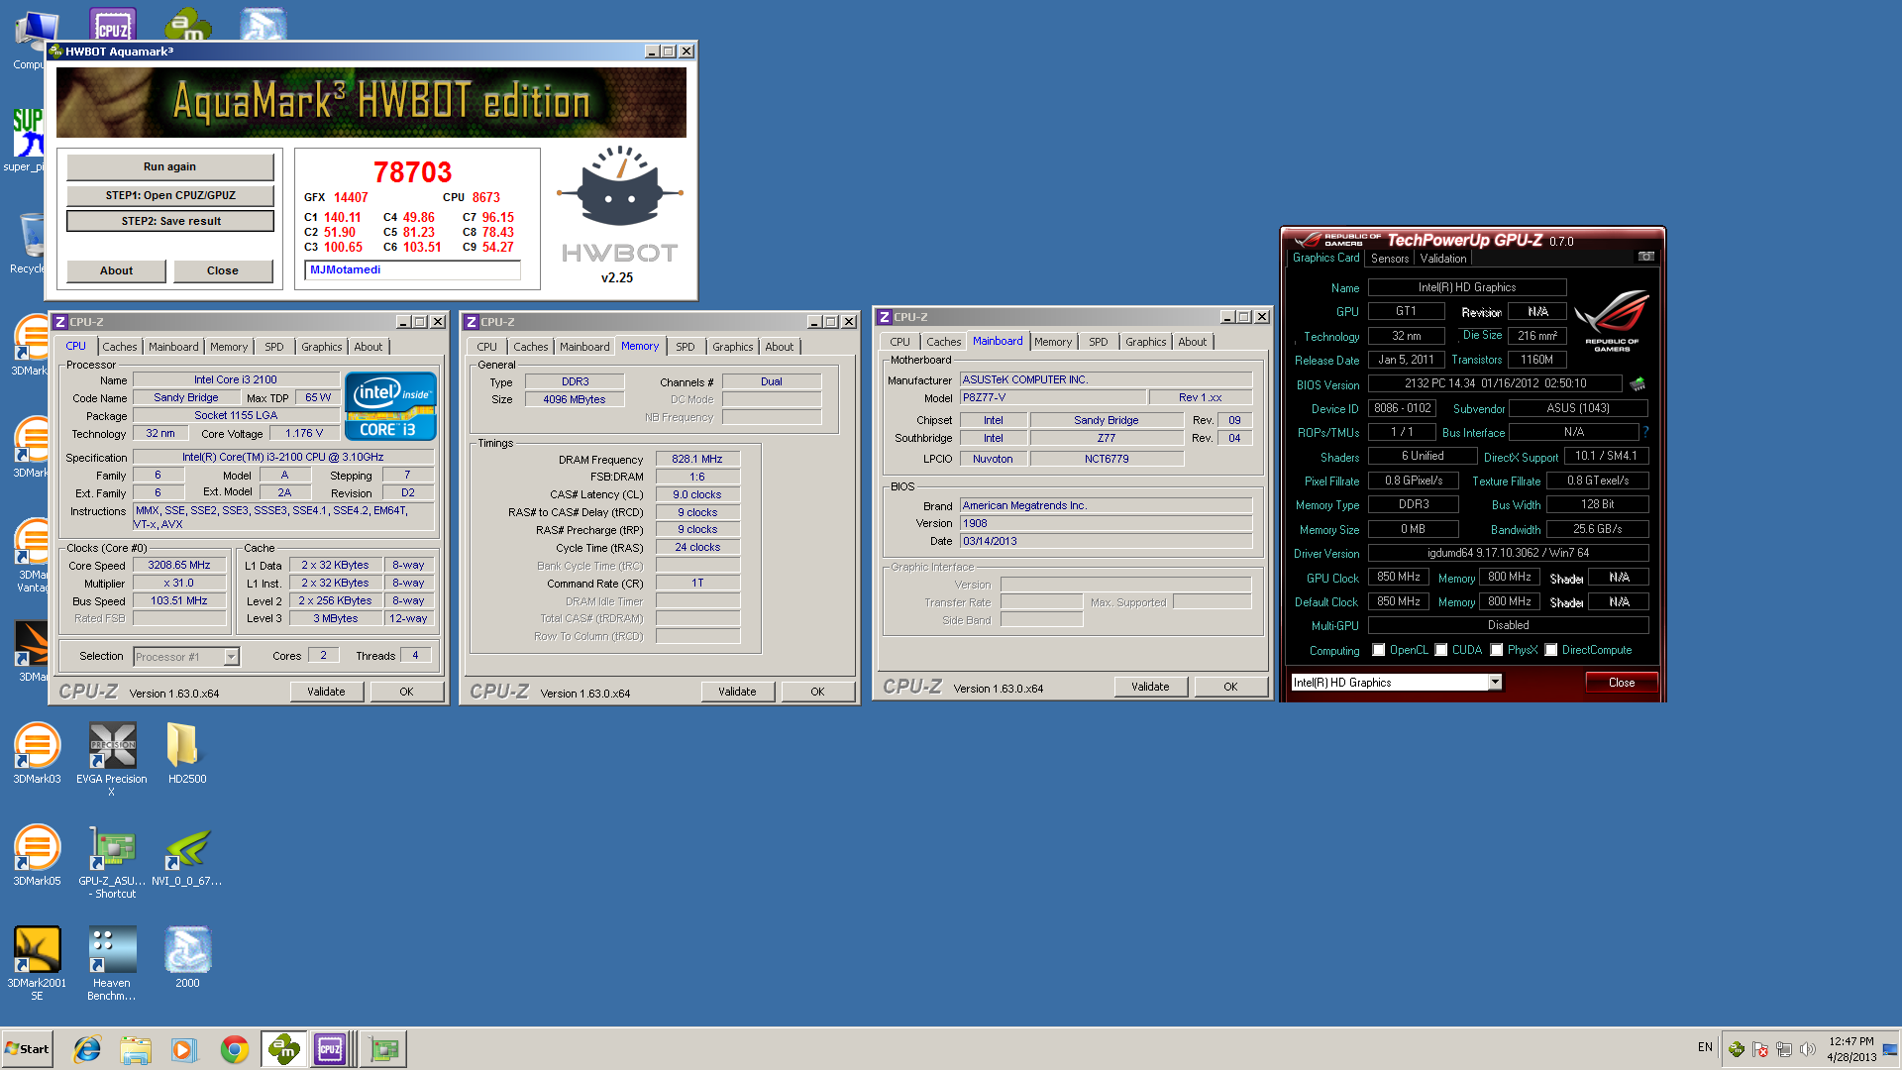Click the 78703 score in Aquamark
The image size is (1902, 1070).
pyautogui.click(x=412, y=172)
